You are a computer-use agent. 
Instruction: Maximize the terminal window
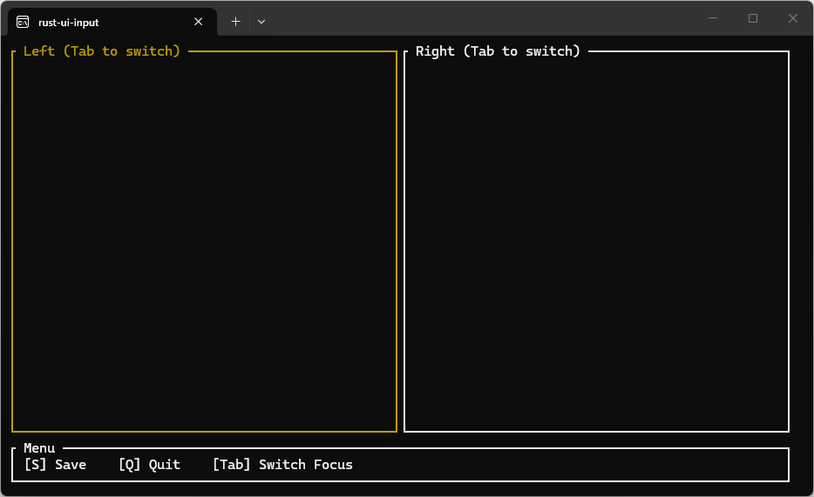coord(753,18)
